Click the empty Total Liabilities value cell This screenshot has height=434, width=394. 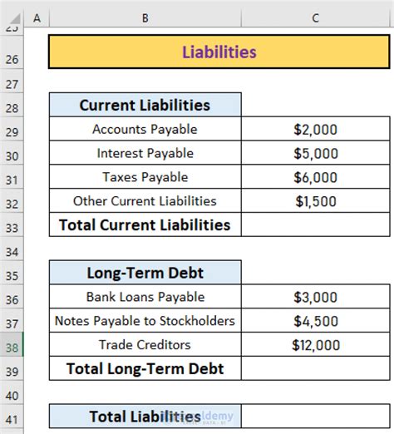click(x=316, y=417)
